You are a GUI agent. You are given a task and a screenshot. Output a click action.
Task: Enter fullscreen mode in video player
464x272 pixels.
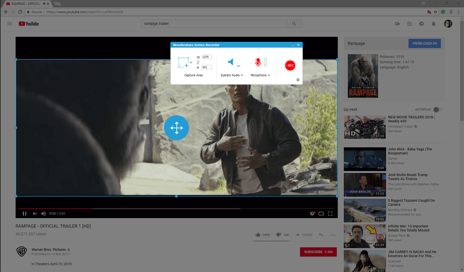pos(330,213)
